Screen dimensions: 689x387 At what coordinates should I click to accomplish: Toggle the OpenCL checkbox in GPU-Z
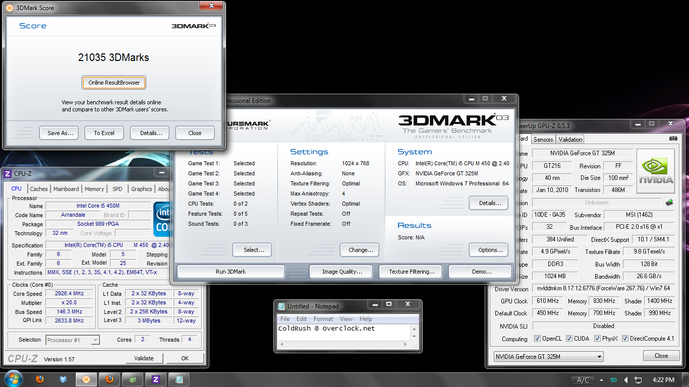537,339
